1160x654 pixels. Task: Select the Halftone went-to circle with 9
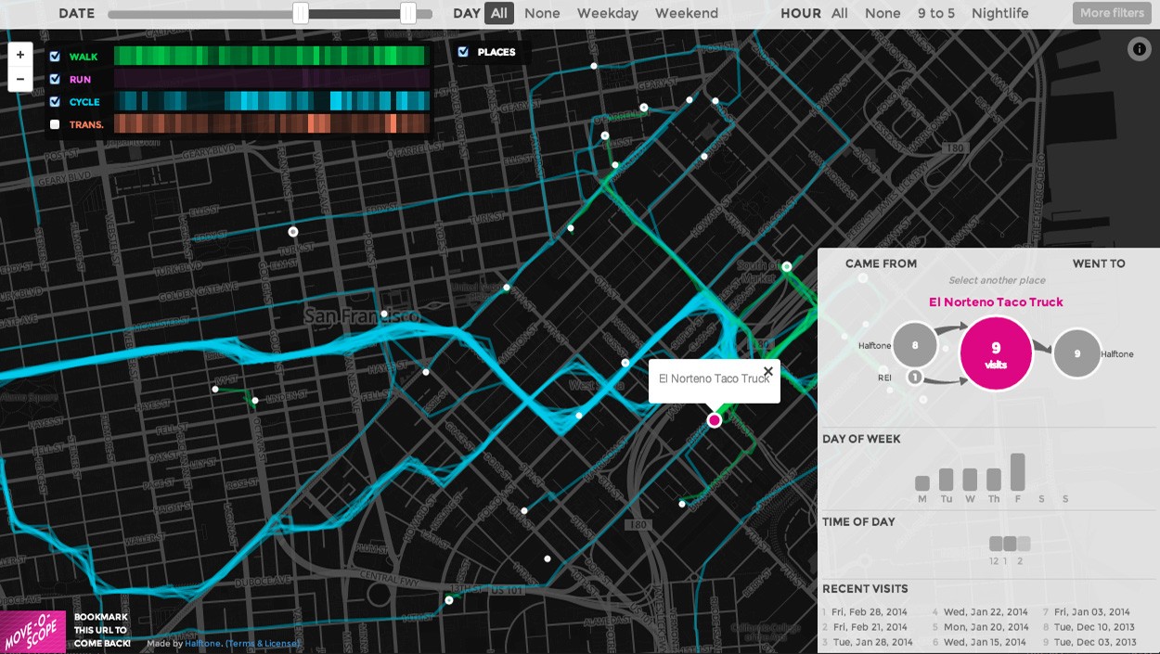[1076, 353]
